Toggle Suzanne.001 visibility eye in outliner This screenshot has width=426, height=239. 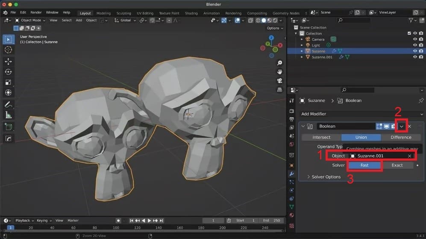(x=415, y=57)
